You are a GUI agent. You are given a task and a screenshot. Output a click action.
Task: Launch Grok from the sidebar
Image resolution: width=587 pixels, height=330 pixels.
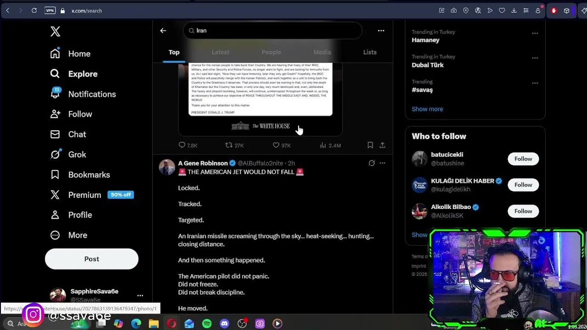point(68,154)
